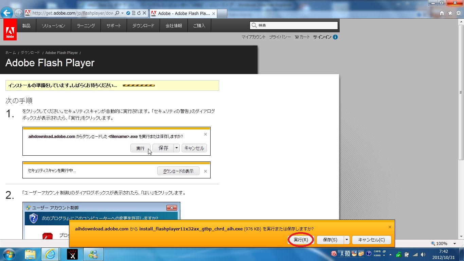Click 実行(R) in the download bar
The image size is (464, 261).
point(301,240)
